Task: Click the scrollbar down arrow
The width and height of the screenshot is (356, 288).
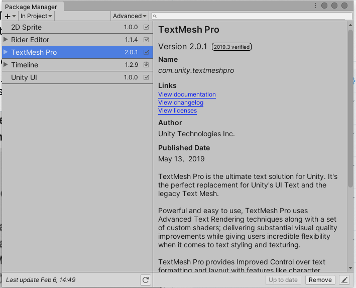Action: pyautogui.click(x=350, y=268)
